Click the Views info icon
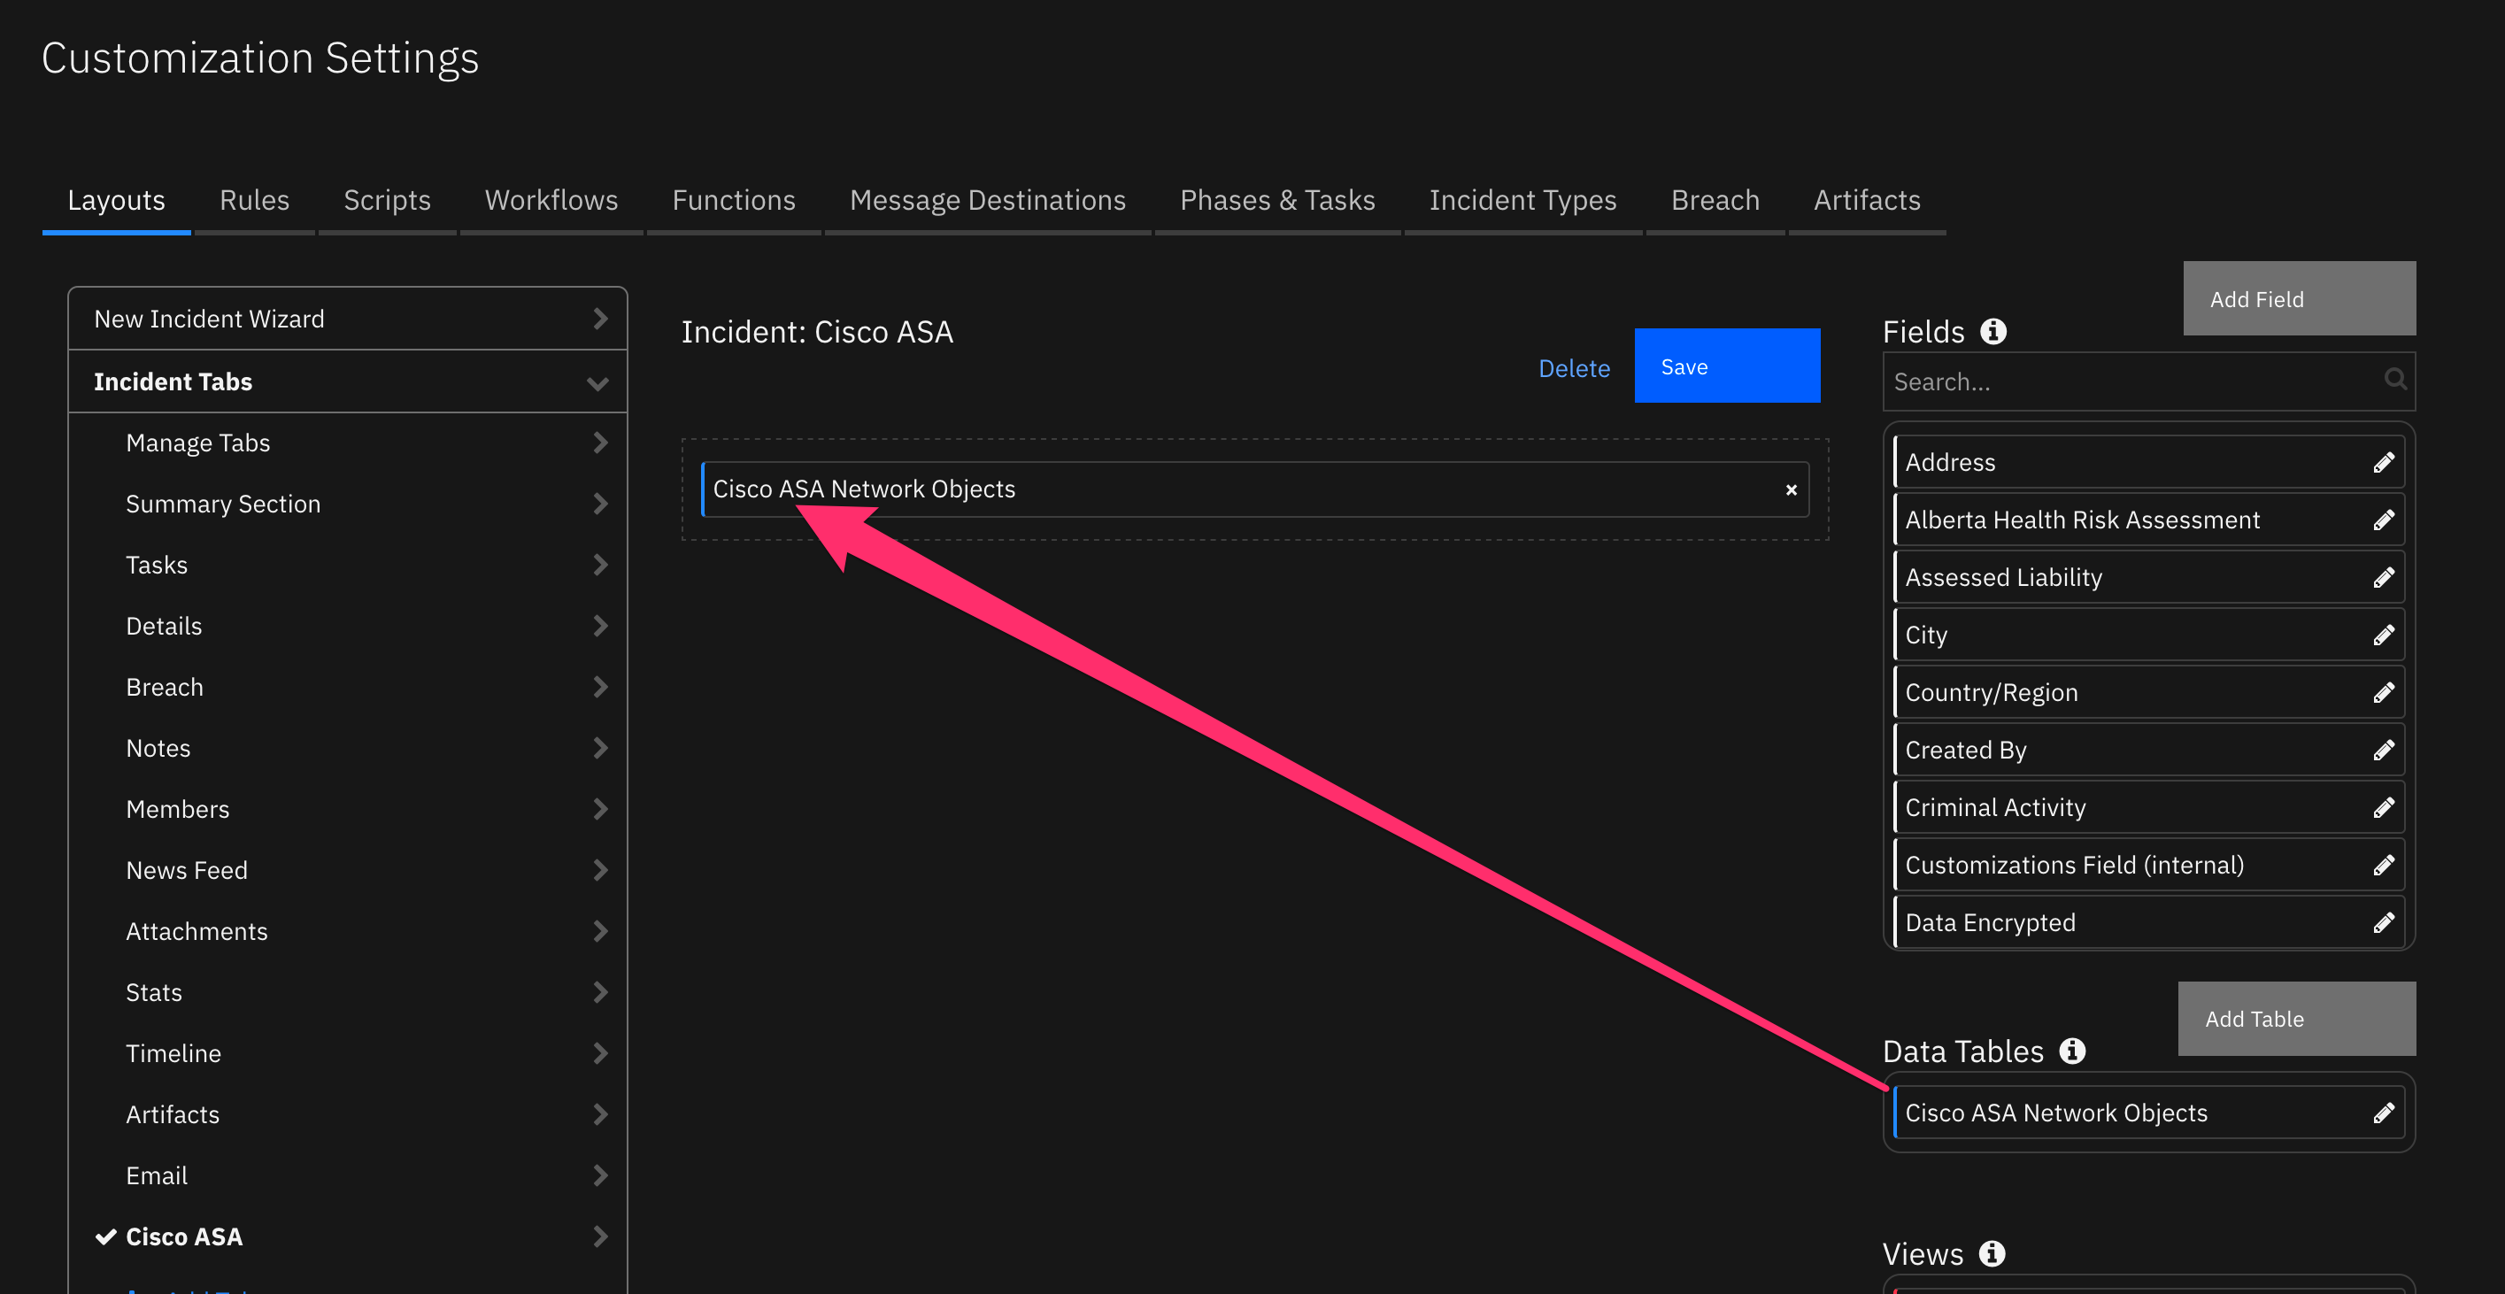Screen dimensions: 2505x1294 tap(1992, 1253)
